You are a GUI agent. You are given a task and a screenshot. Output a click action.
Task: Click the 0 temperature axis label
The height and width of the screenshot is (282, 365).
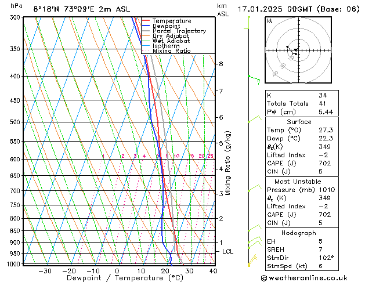(x=117, y=271)
